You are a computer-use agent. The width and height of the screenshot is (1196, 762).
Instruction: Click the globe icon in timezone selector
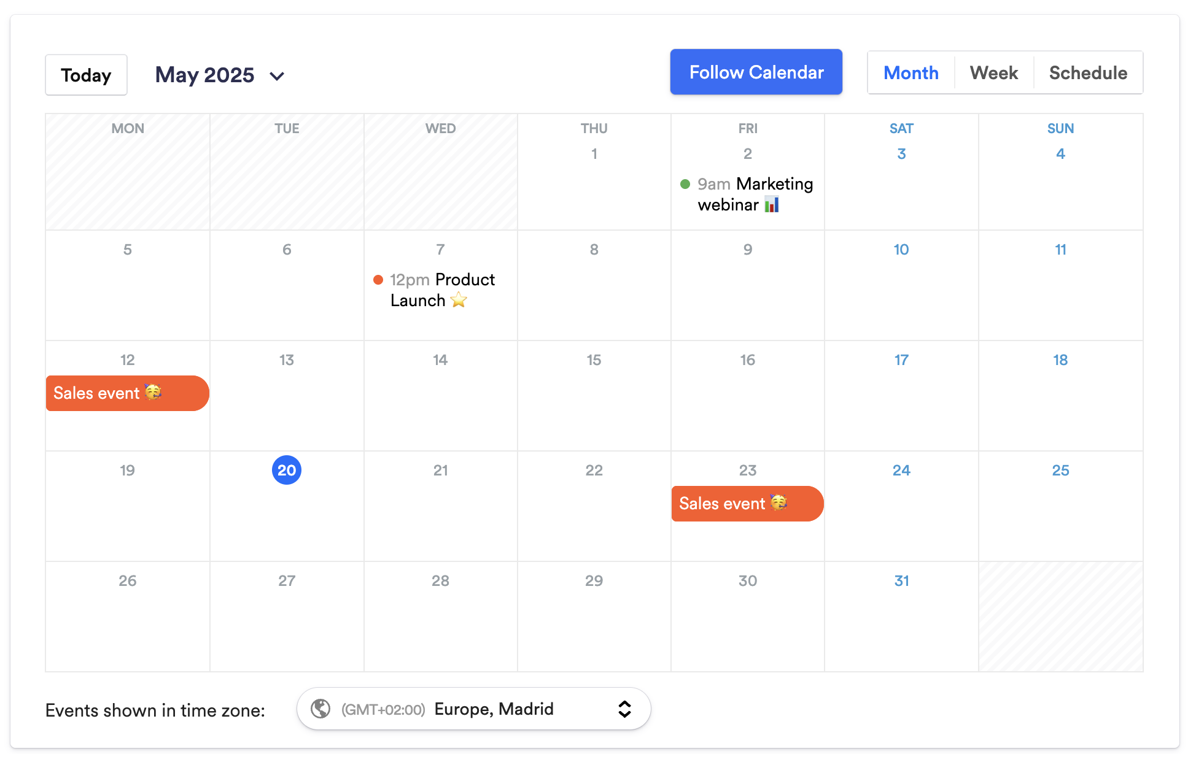320,709
